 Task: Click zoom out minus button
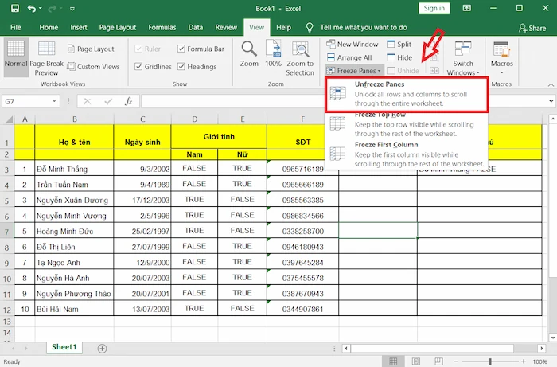point(456,361)
